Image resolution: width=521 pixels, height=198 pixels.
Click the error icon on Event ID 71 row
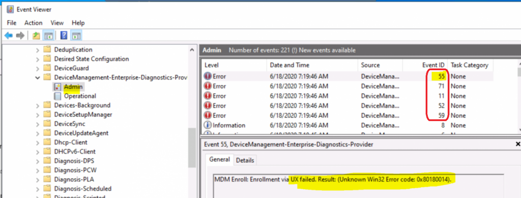[208, 86]
